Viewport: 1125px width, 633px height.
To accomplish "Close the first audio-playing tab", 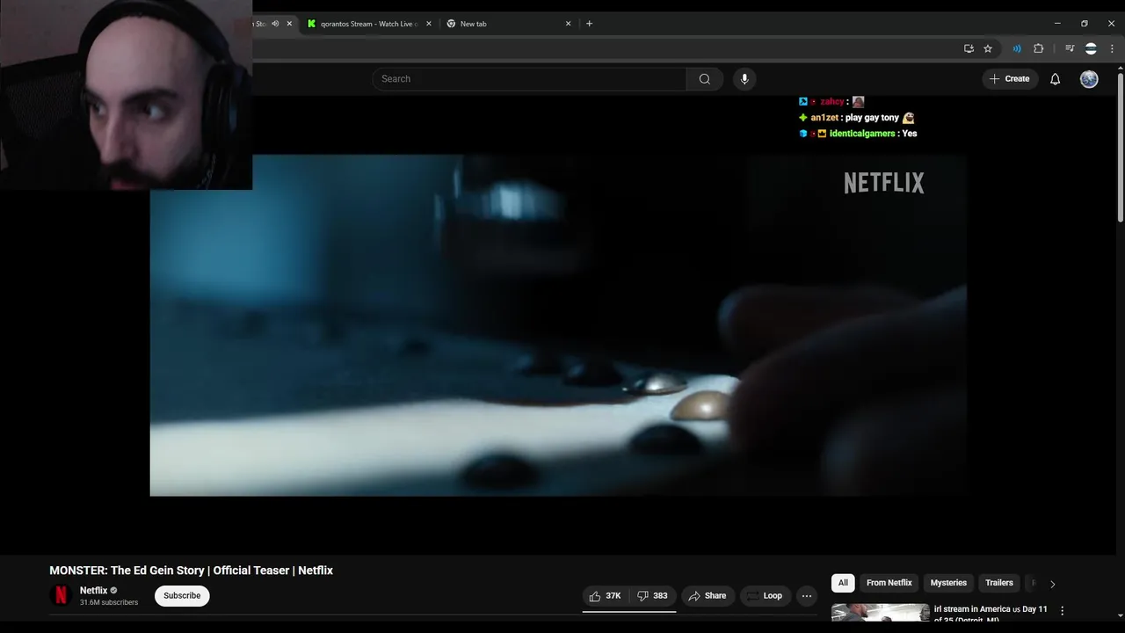I will coord(289,24).
